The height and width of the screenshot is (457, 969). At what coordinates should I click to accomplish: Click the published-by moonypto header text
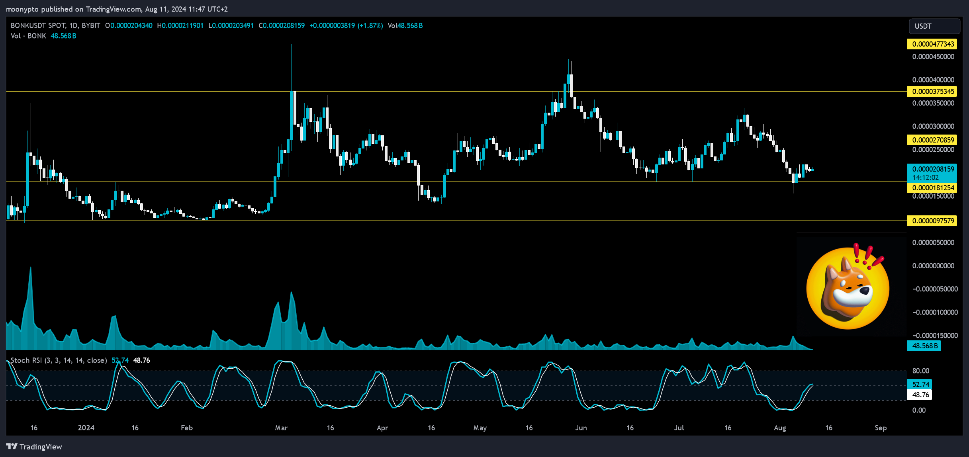pyautogui.click(x=116, y=9)
